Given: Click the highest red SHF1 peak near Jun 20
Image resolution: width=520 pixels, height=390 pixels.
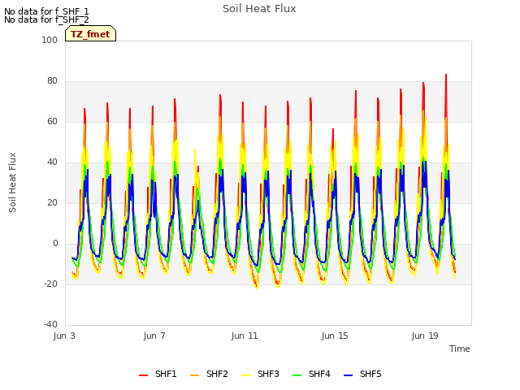Looking at the screenshot, I should 446,75.
